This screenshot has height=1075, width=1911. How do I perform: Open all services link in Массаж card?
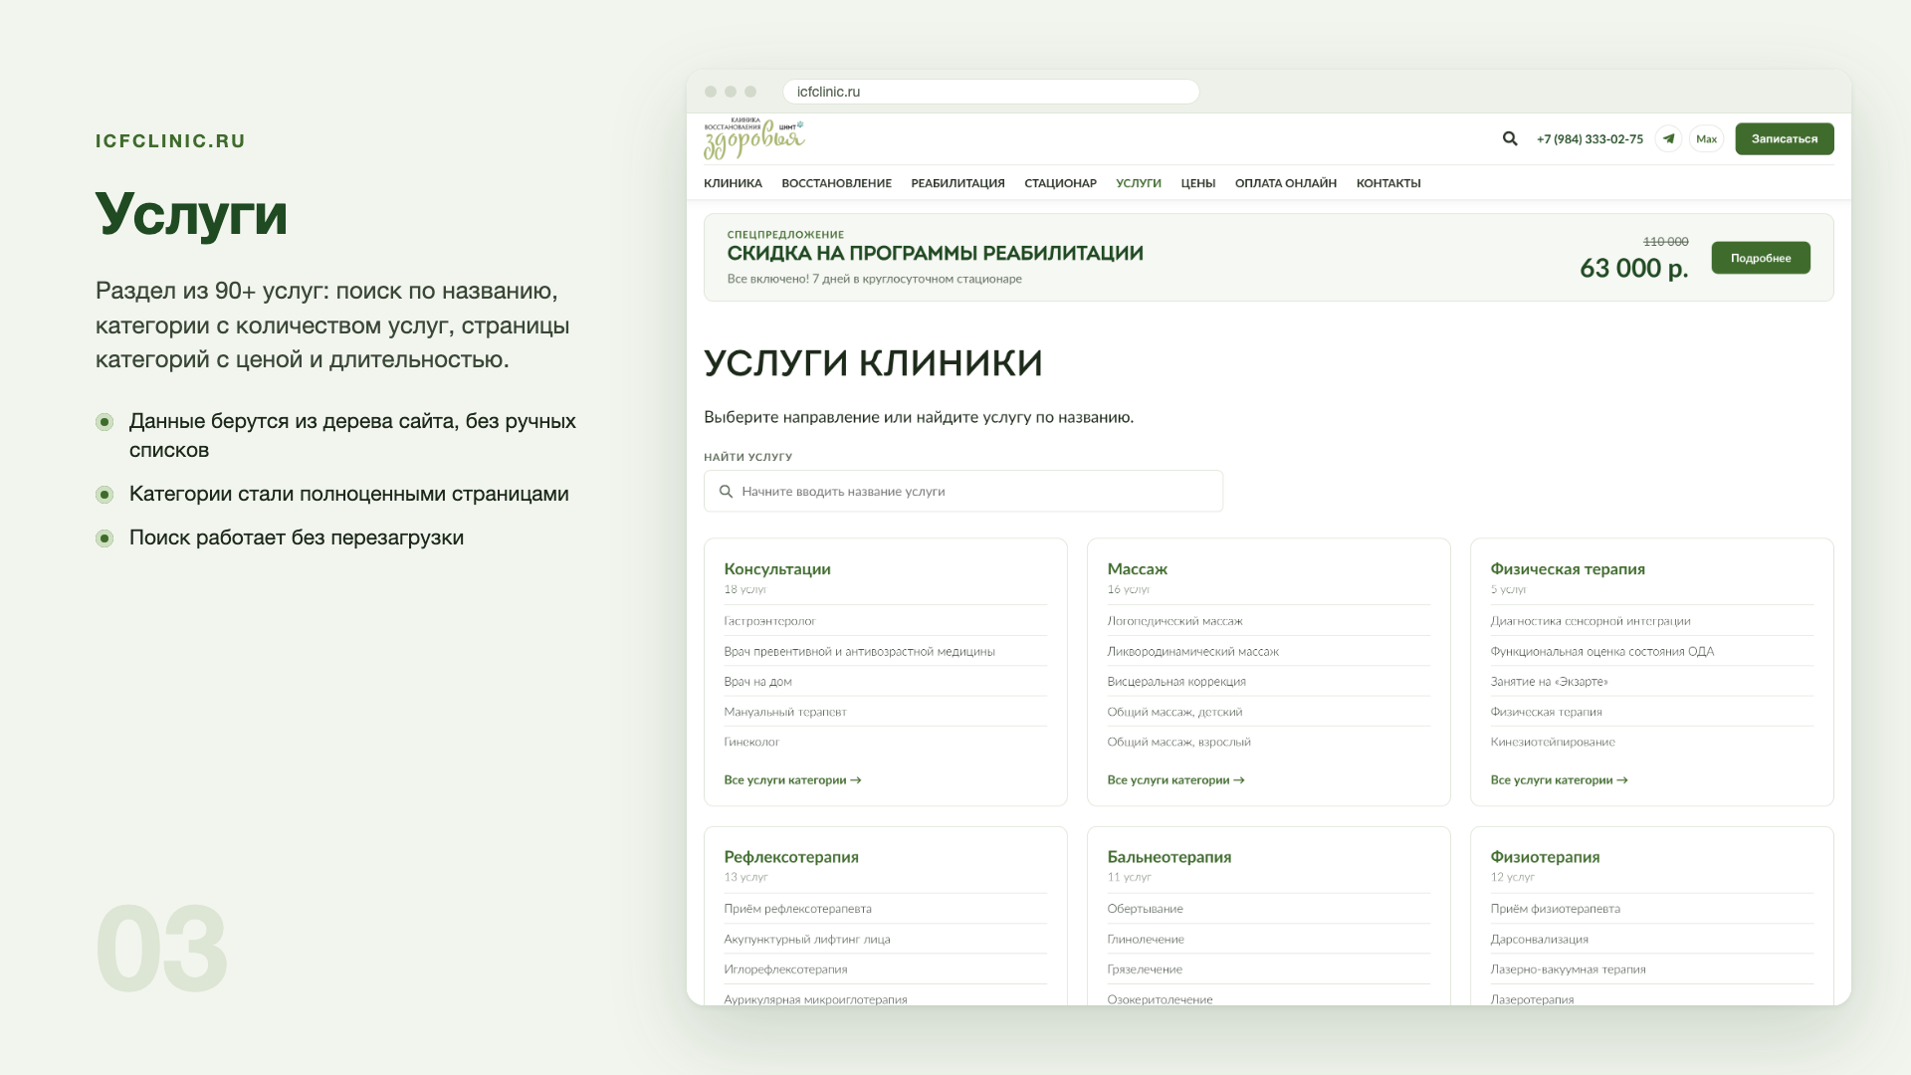pyautogui.click(x=1175, y=780)
